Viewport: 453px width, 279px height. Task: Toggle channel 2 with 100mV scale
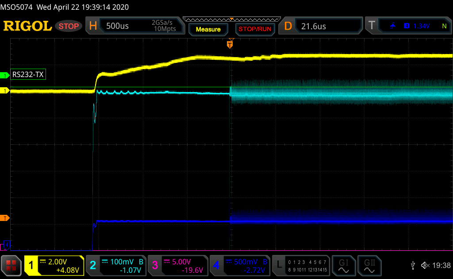[116, 265]
